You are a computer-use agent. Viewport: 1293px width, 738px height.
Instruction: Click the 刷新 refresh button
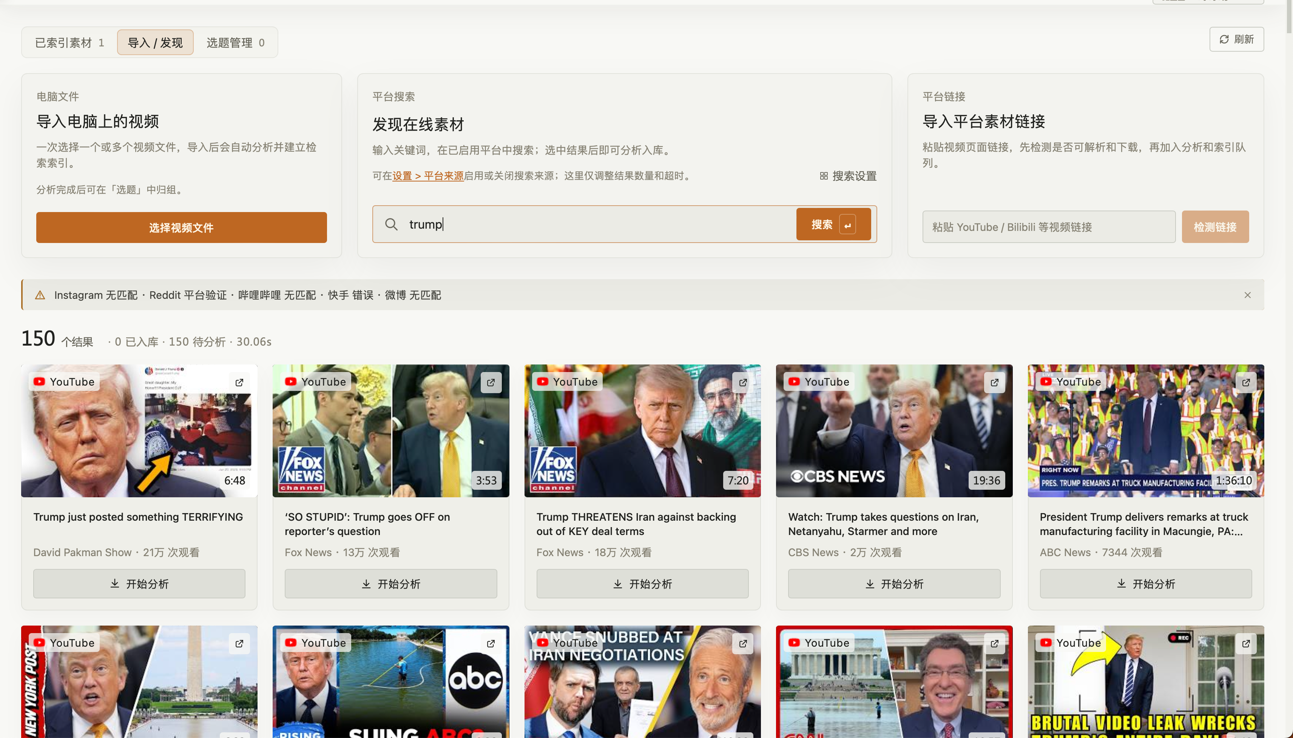(1236, 39)
